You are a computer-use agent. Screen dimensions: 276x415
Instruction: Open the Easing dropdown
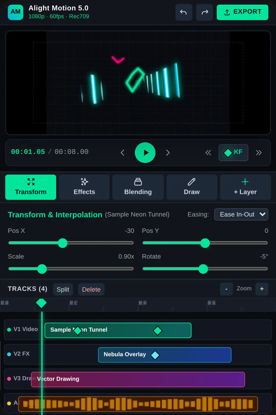(x=241, y=214)
